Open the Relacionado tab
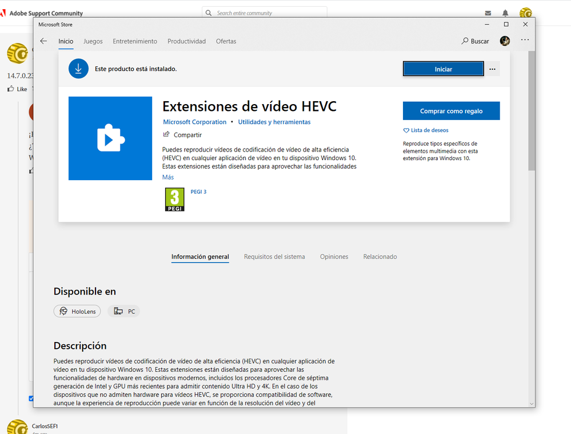Image resolution: width=571 pixels, height=434 pixels. click(380, 257)
